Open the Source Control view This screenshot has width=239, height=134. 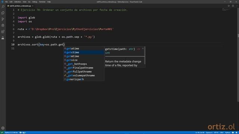[3, 19]
